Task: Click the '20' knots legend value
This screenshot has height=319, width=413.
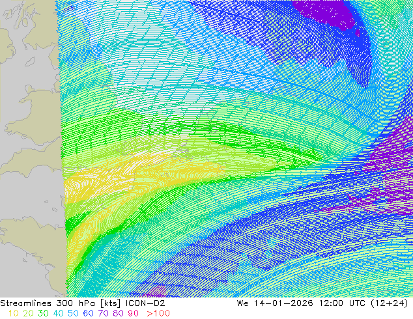Action: pos(28,313)
